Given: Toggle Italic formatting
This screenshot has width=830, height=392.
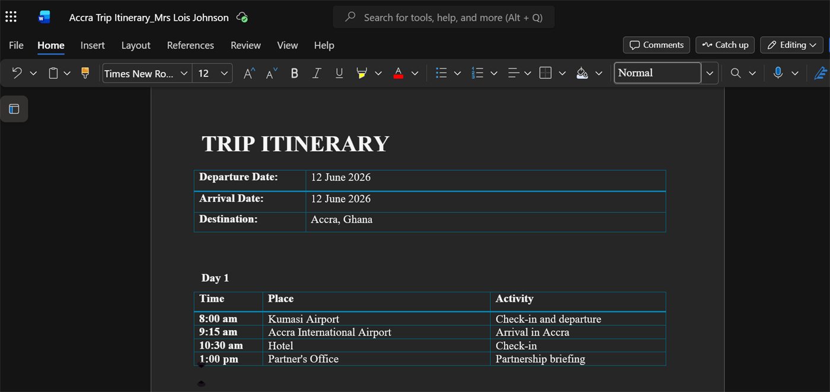Looking at the screenshot, I should (x=317, y=73).
